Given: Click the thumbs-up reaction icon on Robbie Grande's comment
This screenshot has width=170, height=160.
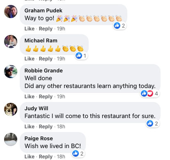Looking at the screenshot, I should tap(144, 93).
